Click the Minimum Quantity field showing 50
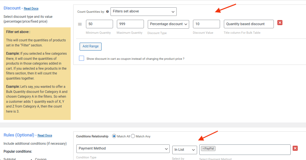Image resolution: width=306 pixels, height=160 pixels. click(x=99, y=24)
